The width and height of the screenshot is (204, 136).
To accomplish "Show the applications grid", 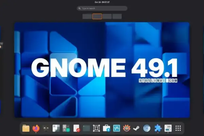I will coord(178,128).
